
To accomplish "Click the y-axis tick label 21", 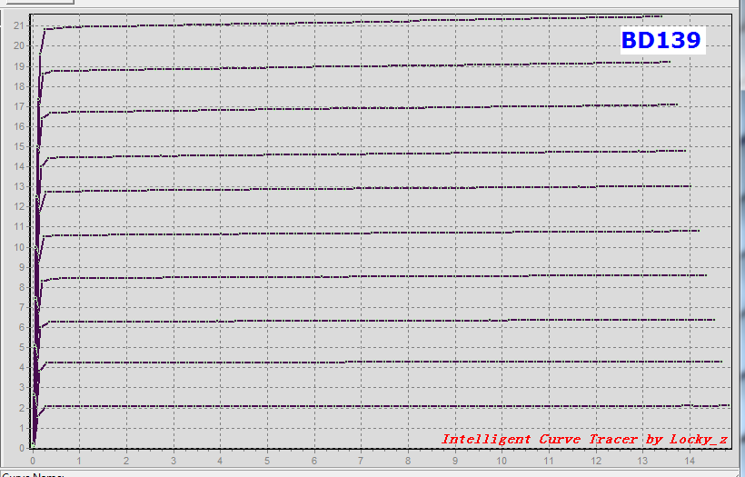I will coord(18,25).
